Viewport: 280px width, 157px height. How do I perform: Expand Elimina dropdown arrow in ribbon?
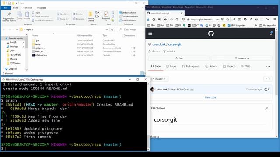point(84,14)
